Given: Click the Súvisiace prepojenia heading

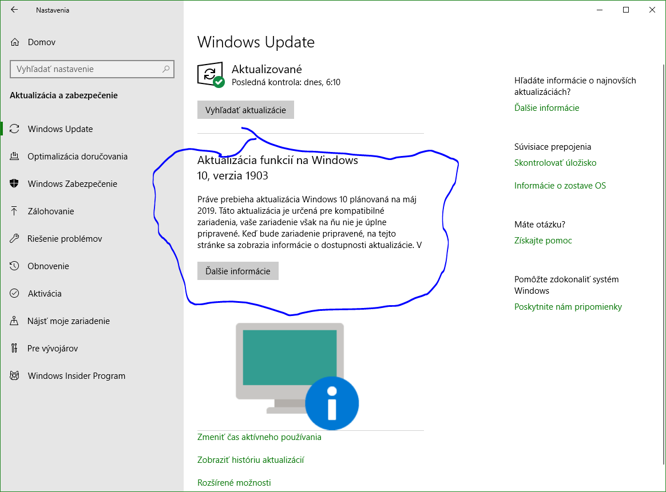Looking at the screenshot, I should tap(553, 147).
